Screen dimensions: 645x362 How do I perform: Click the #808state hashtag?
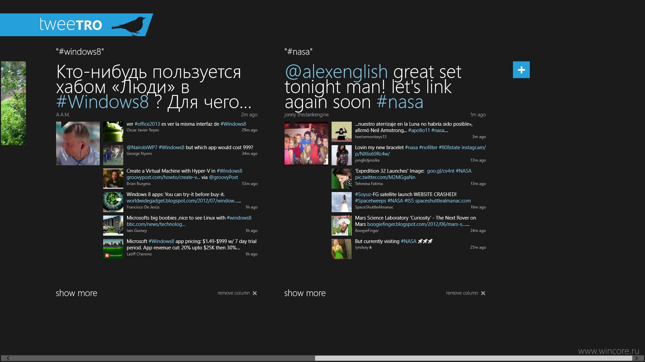coord(449,147)
